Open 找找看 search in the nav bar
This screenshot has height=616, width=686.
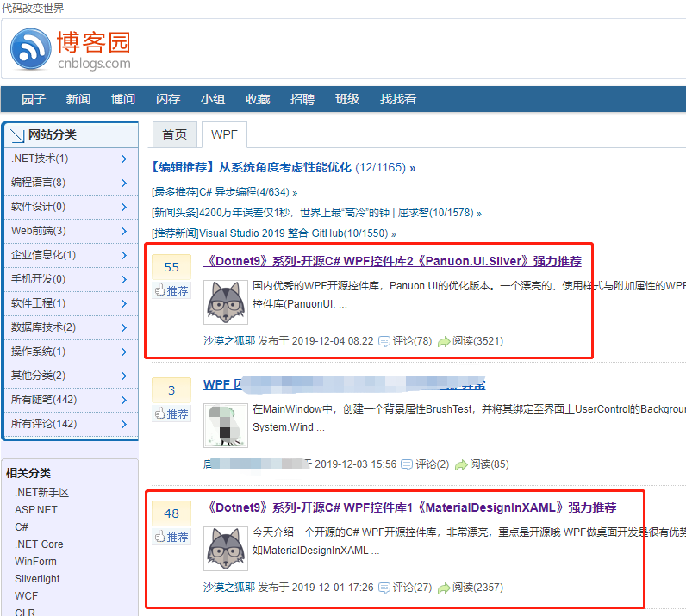(x=398, y=99)
